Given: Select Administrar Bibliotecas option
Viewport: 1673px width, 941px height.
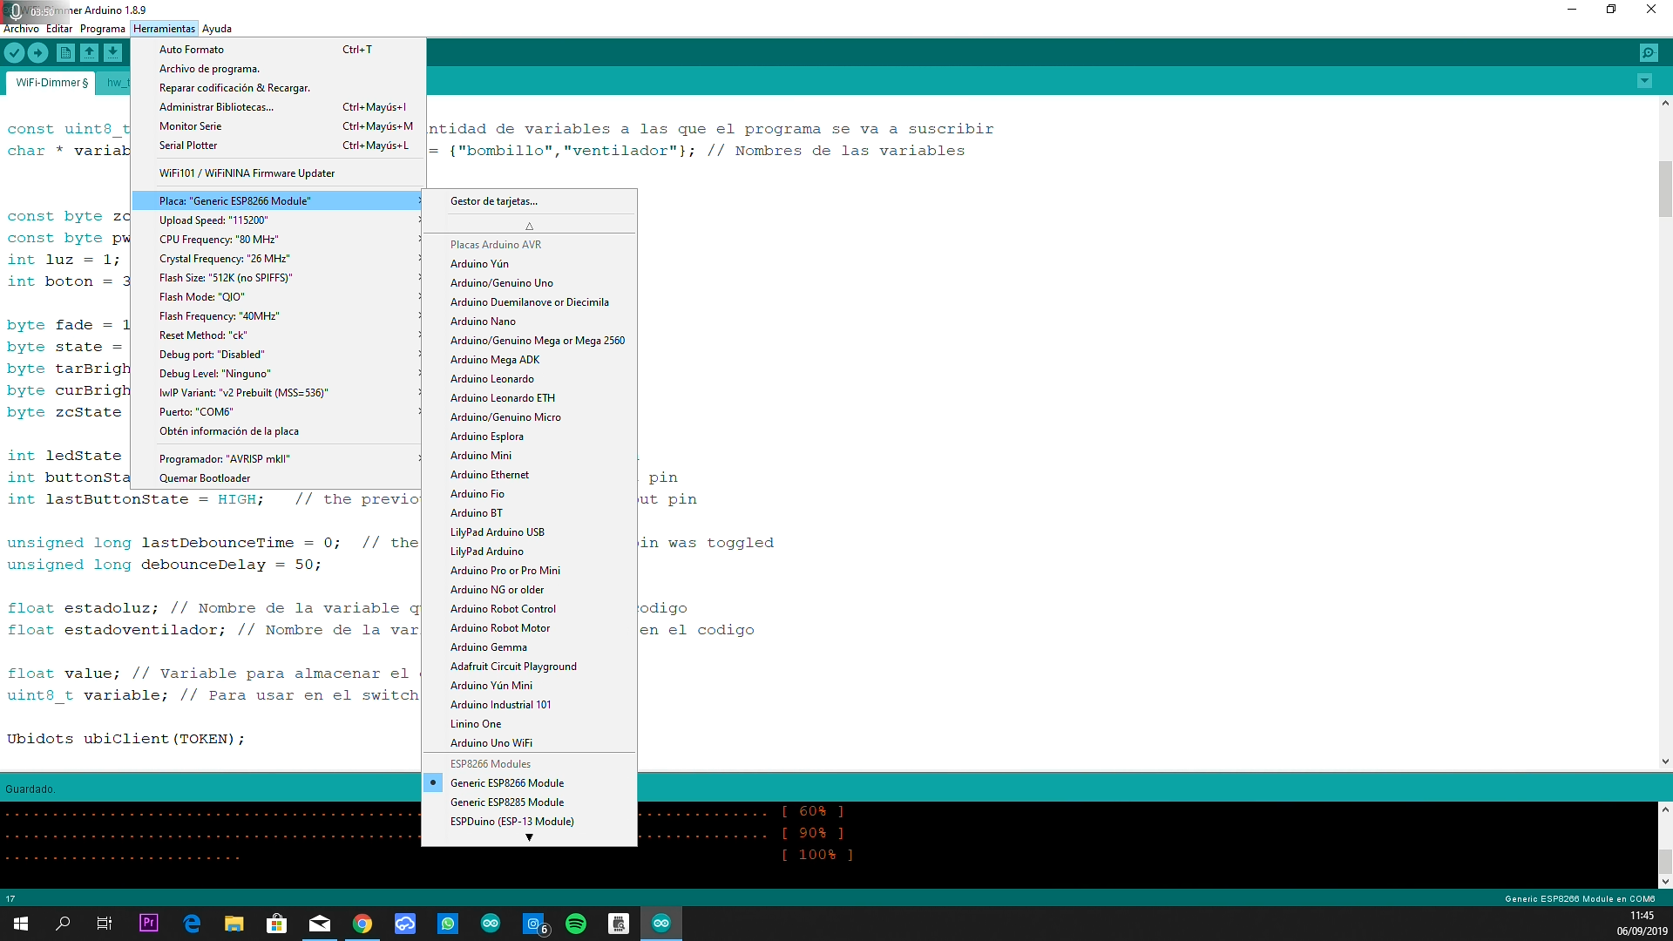Looking at the screenshot, I should point(216,107).
